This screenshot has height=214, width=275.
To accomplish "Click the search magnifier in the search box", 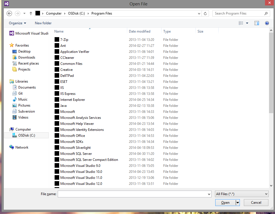I will (266, 13).
